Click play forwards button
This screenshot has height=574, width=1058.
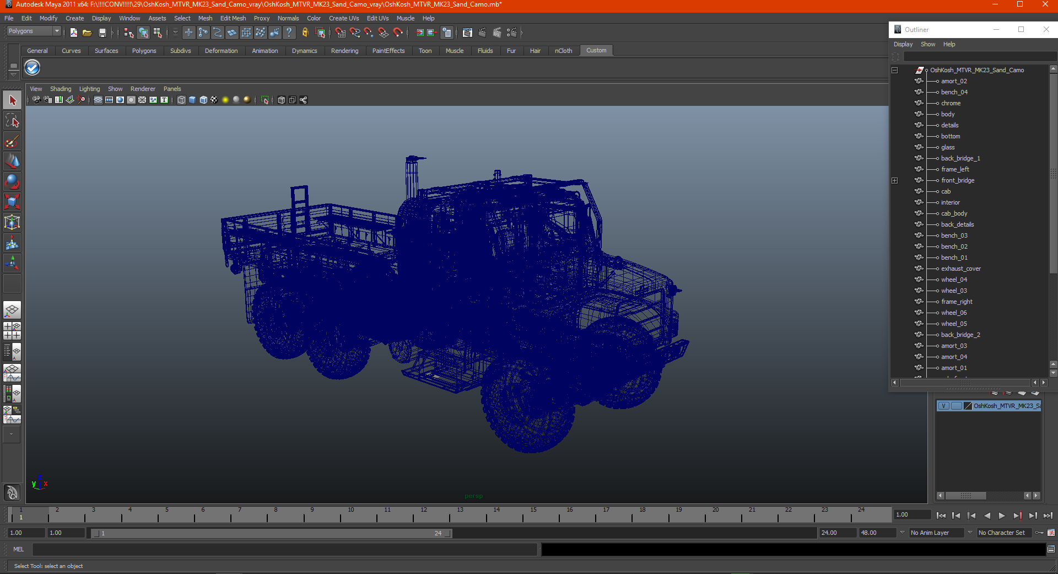coord(1002,516)
